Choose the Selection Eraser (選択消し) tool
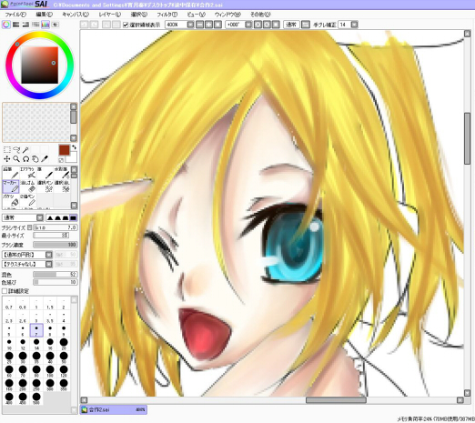 62,186
